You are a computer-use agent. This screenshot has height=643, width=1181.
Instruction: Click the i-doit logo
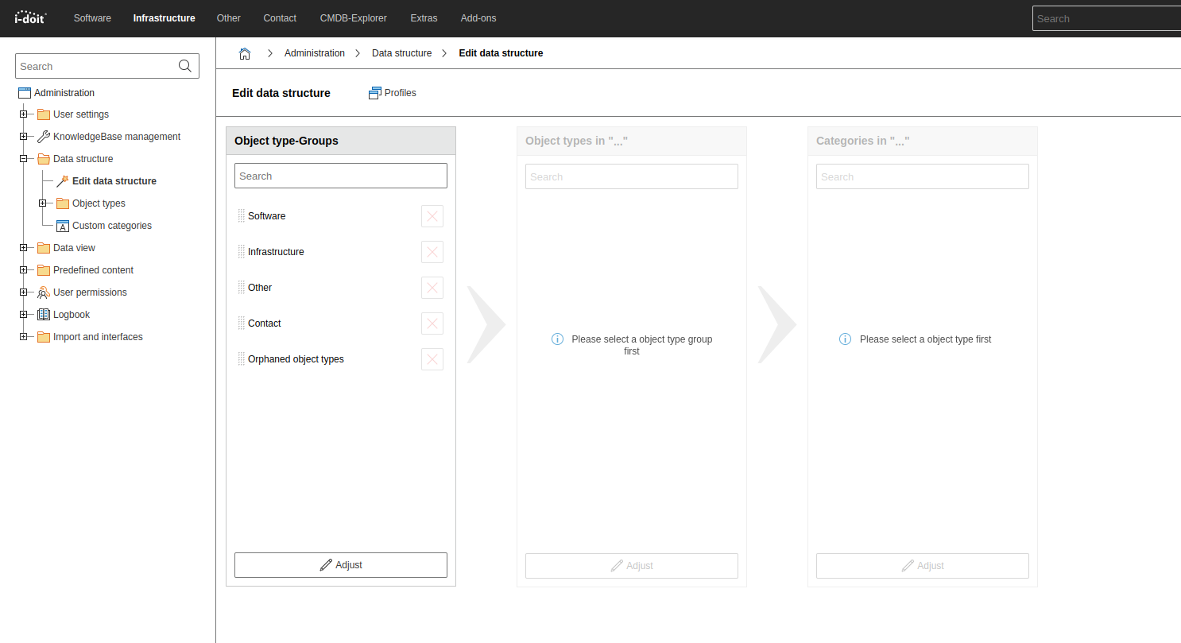(x=31, y=17)
